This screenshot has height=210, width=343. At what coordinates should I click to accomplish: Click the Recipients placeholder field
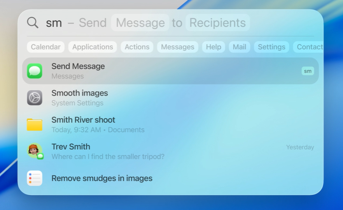coord(218,23)
